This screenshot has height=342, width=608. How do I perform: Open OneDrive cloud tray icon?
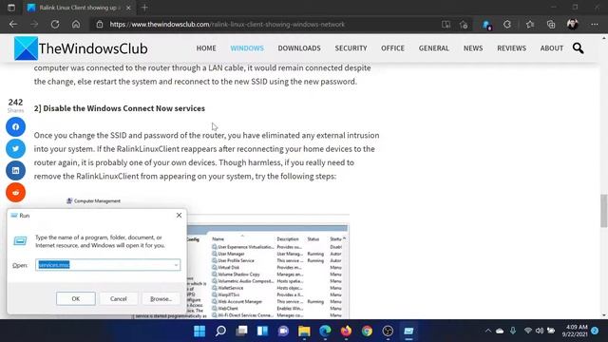point(500,331)
